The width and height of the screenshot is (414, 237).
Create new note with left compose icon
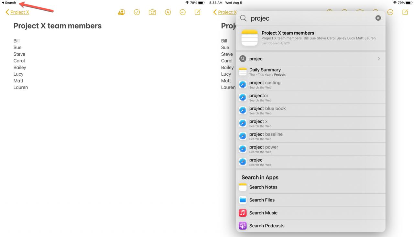[198, 12]
